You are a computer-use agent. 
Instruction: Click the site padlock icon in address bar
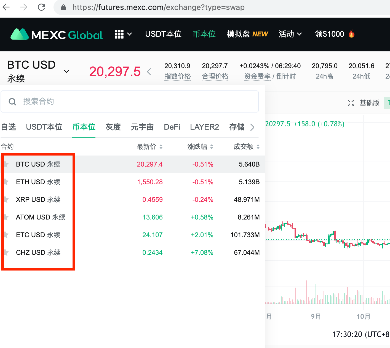(63, 7)
